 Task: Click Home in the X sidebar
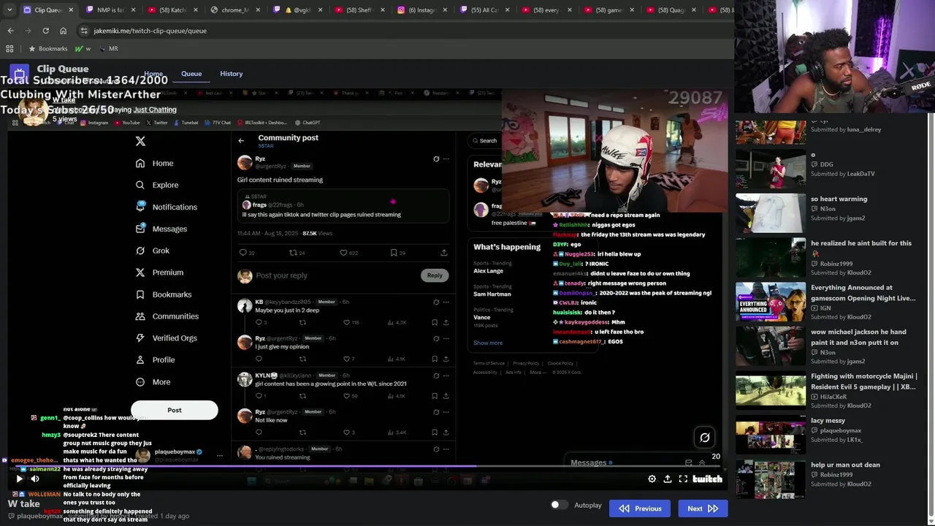click(x=155, y=163)
